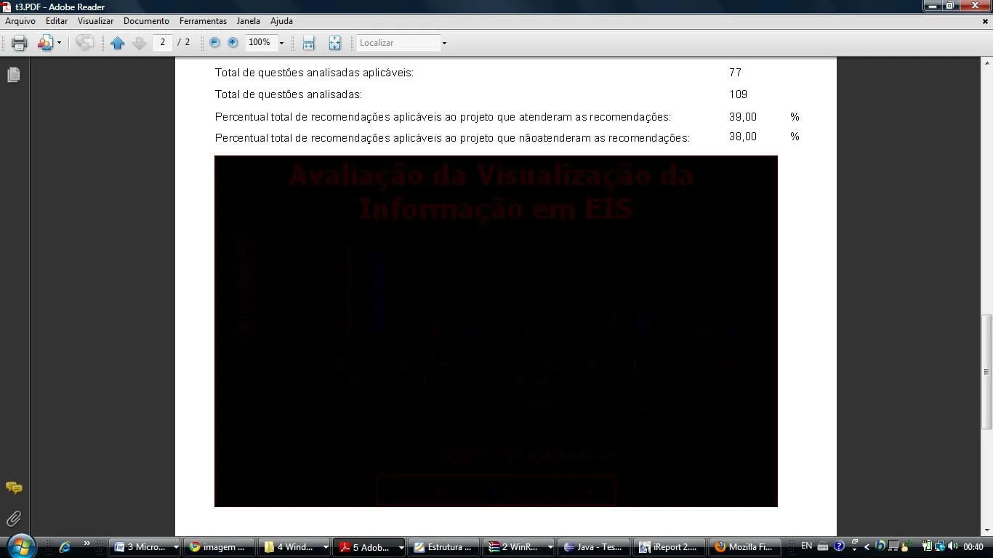993x558 pixels.
Task: Open the Ferramentas menu
Action: pos(203,21)
